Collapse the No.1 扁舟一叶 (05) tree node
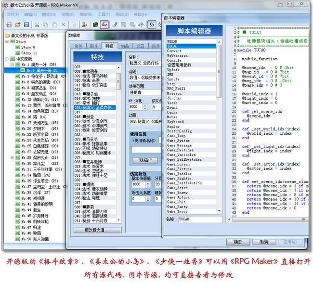Viewport: 313px width, 284px height. (12, 65)
